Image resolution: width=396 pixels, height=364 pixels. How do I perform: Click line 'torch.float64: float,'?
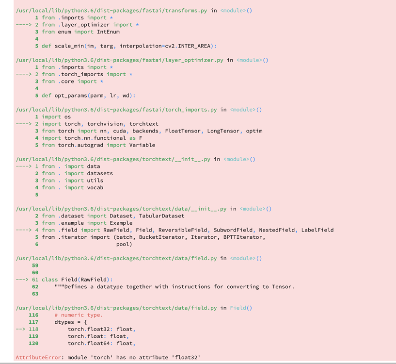(101, 344)
